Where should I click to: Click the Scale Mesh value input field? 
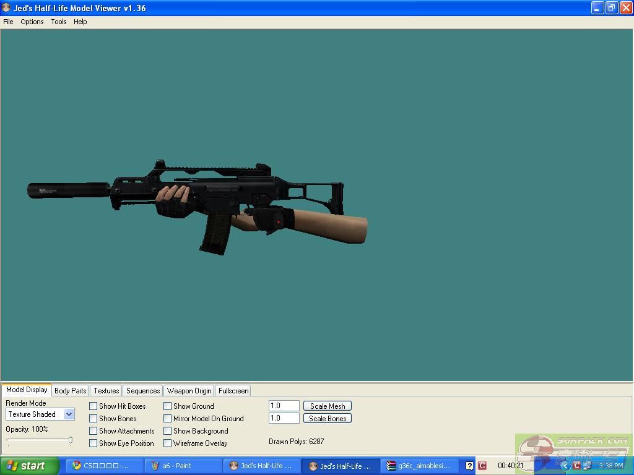(x=284, y=406)
